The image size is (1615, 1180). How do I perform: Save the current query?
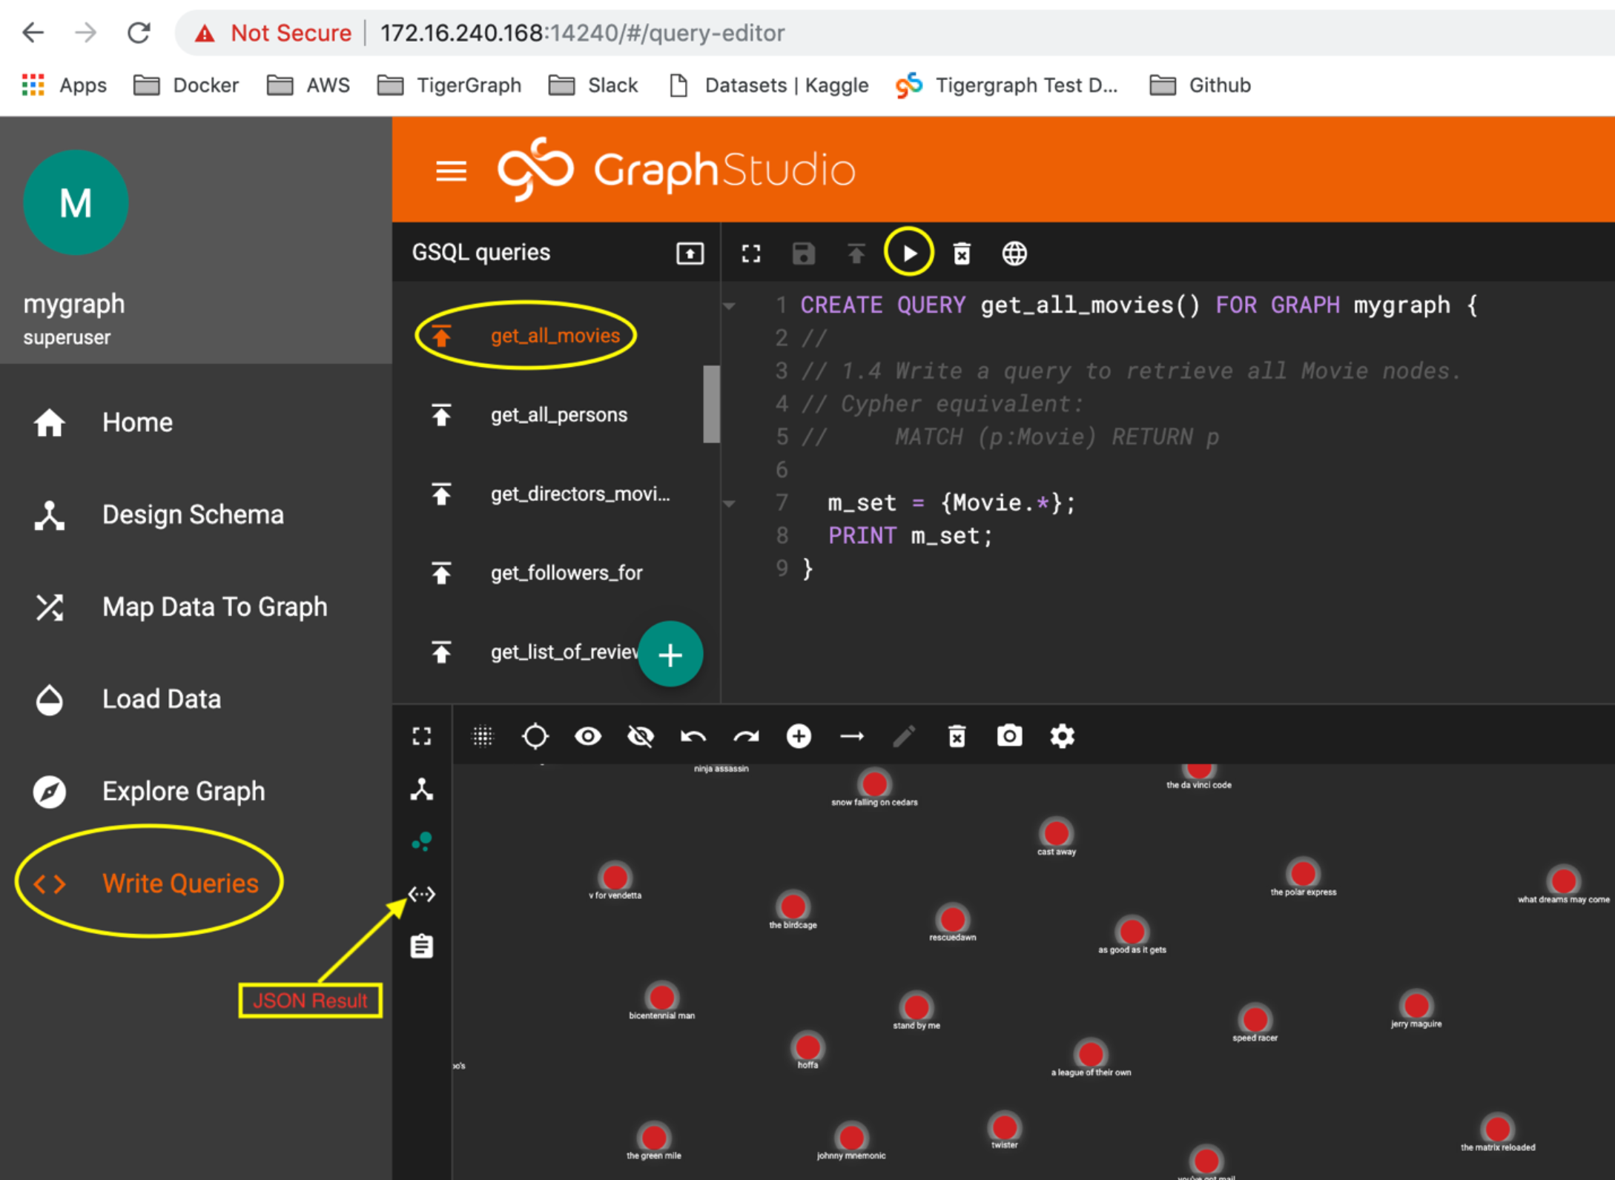pyautogui.click(x=804, y=254)
